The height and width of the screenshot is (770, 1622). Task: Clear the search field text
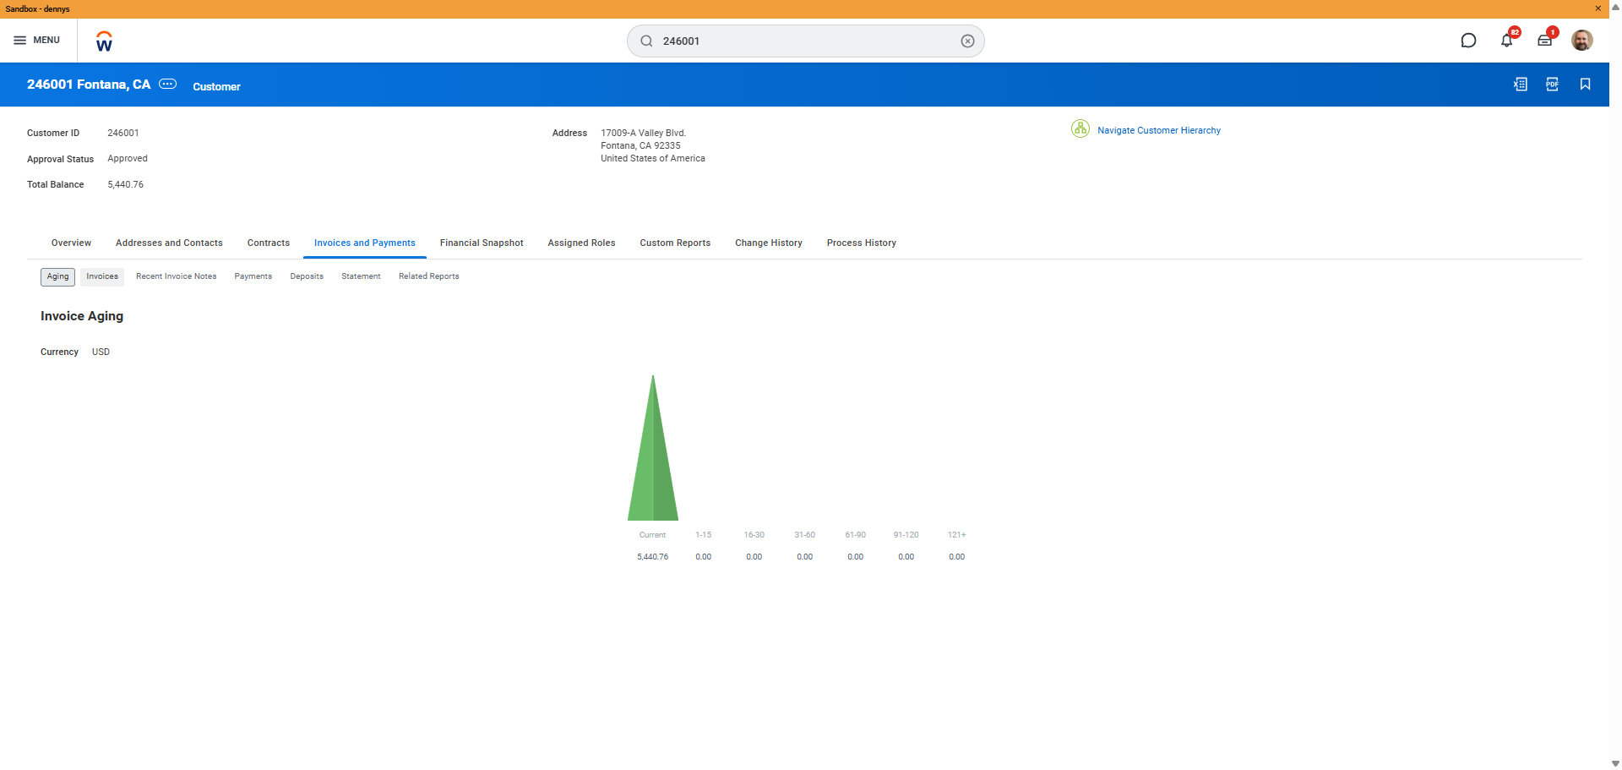pyautogui.click(x=967, y=41)
